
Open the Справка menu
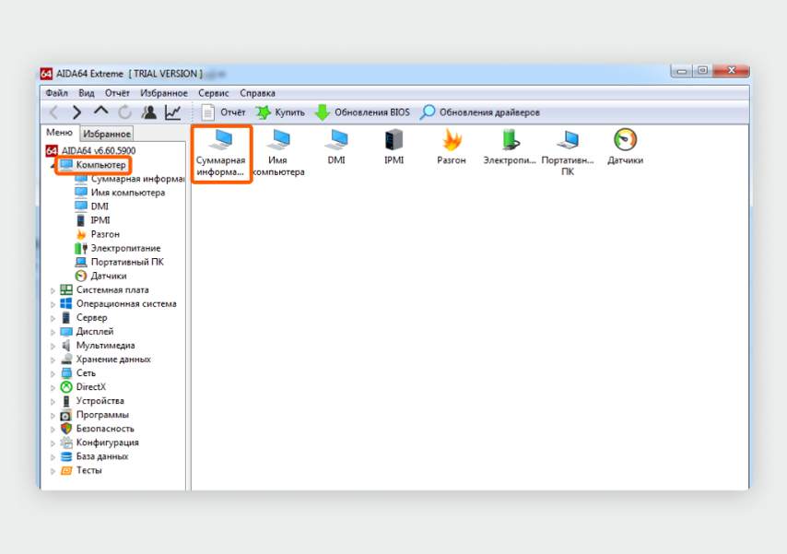(x=257, y=93)
